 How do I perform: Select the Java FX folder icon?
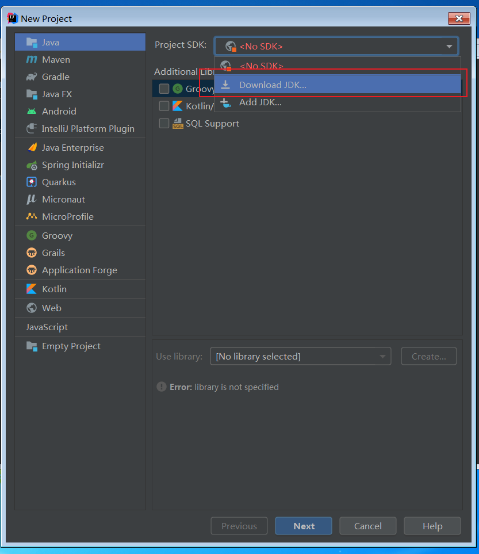pyautogui.click(x=32, y=94)
